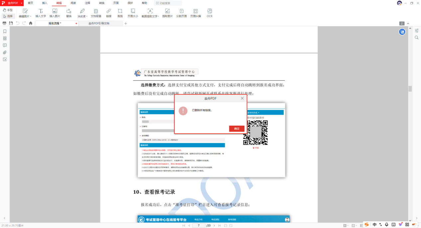Click the vertical scrollbar thumb
This screenshot has width=421, height=228.
(410, 89)
